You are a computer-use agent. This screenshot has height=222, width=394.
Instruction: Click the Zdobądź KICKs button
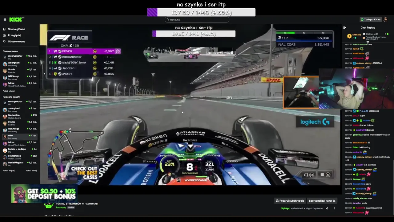(371, 19)
